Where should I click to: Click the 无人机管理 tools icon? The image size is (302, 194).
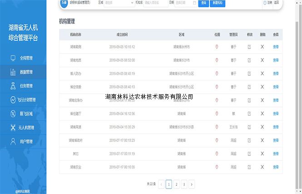click(13, 128)
